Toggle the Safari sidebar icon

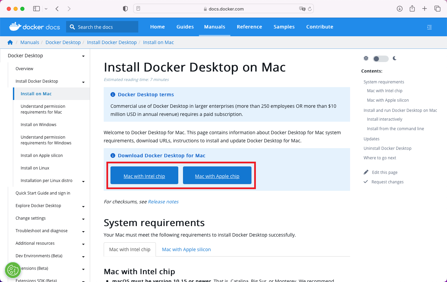(36, 9)
